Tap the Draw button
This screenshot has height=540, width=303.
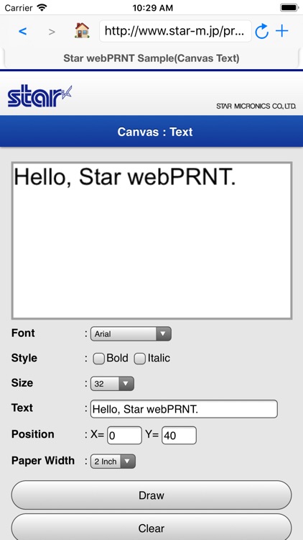151,495
